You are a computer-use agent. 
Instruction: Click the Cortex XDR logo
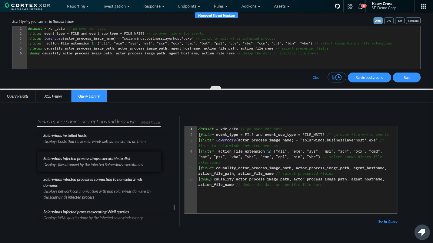click(27, 6)
